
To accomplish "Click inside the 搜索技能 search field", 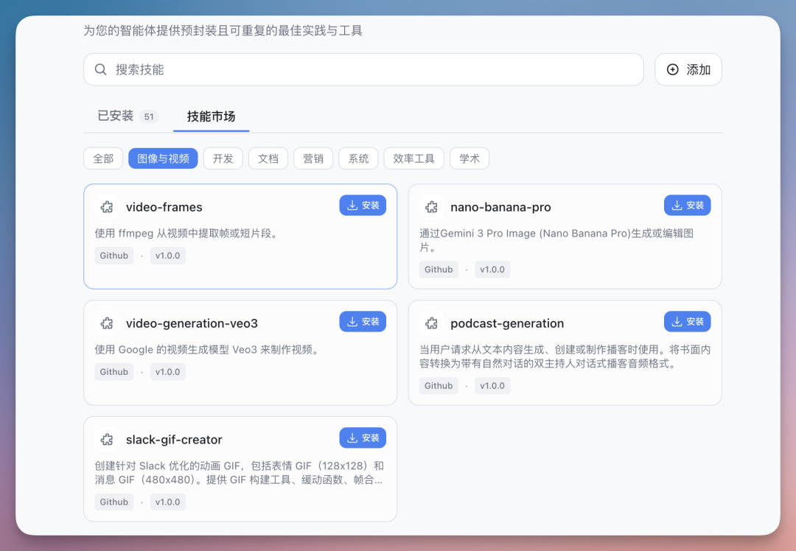I will coord(295,69).
